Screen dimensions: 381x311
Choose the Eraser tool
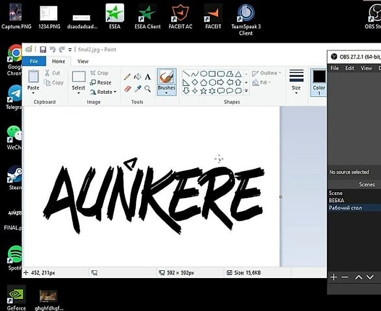[127, 89]
